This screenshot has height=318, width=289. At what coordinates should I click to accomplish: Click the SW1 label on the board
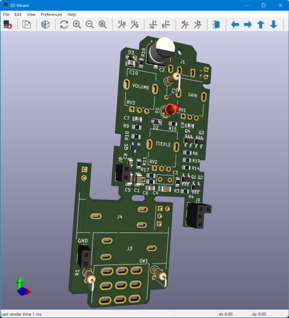143,261
